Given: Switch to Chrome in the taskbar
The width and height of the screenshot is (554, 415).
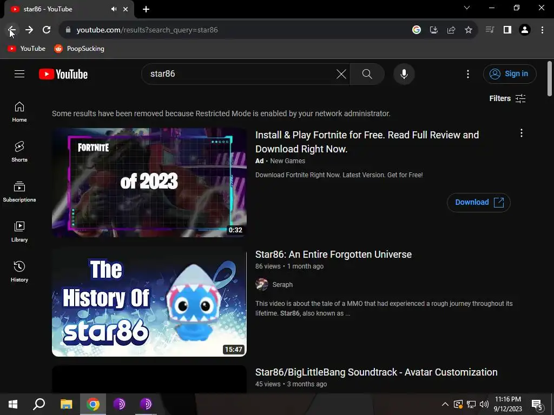Looking at the screenshot, I should [x=93, y=404].
